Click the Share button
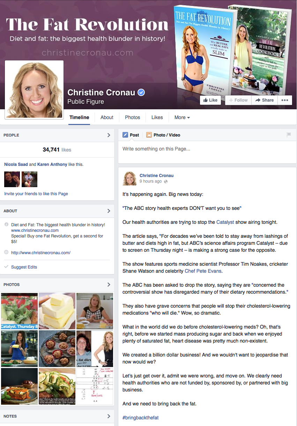The width and height of the screenshot is (297, 426). pos(265,100)
